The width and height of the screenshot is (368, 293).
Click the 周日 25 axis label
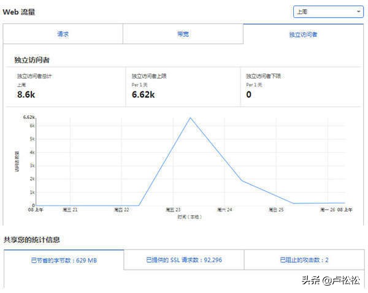click(x=276, y=210)
